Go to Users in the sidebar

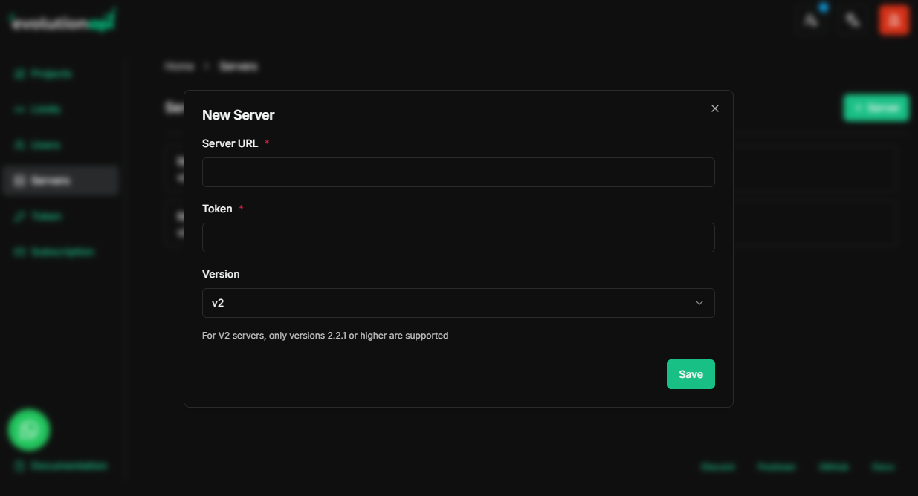pos(60,145)
